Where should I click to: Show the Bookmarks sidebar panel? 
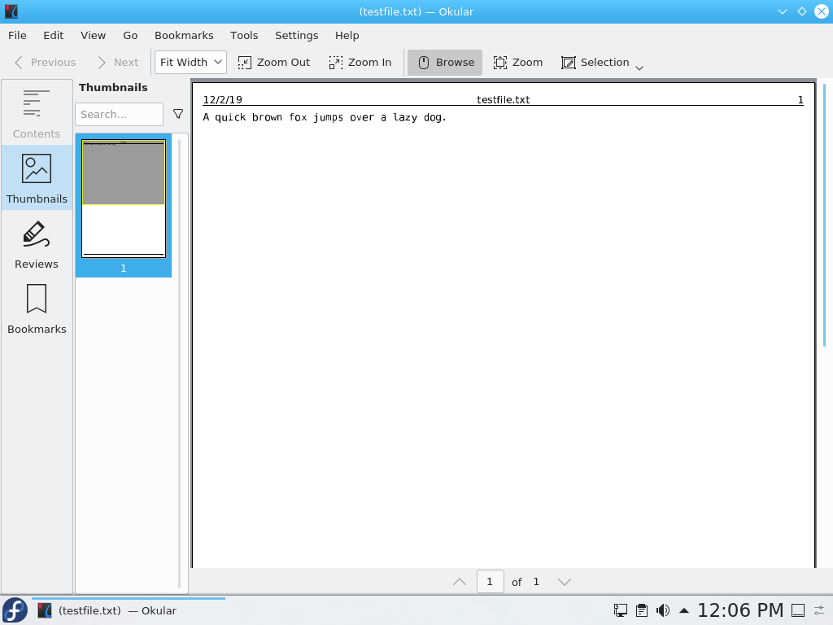click(x=37, y=308)
